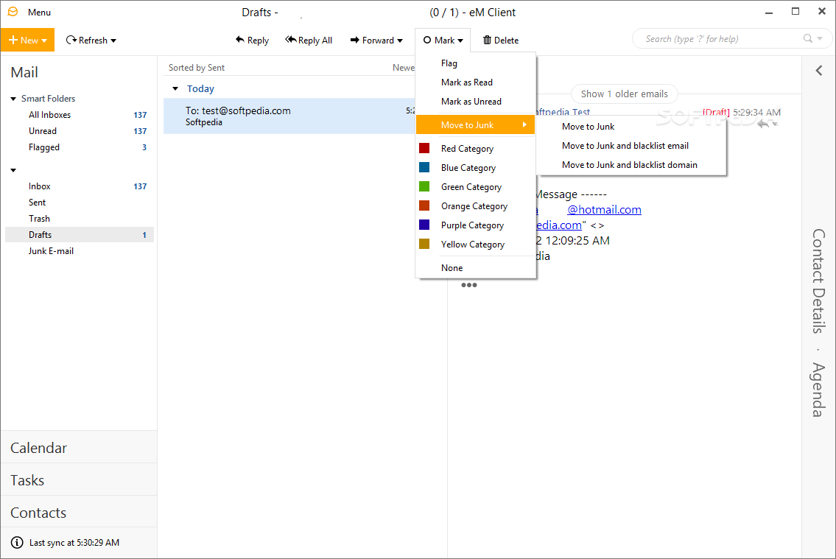Click the Delete trash icon button
This screenshot has width=836, height=559.
501,40
